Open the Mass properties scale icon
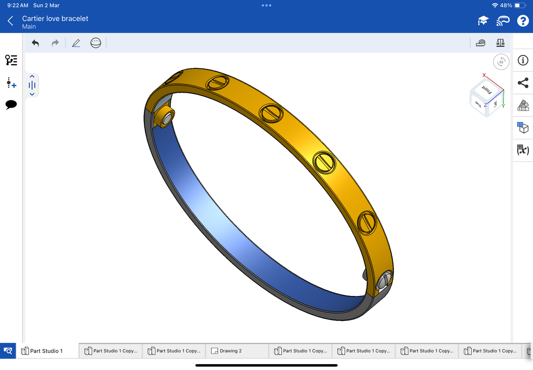Image resolution: width=533 pixels, height=370 pixels. [x=500, y=43]
